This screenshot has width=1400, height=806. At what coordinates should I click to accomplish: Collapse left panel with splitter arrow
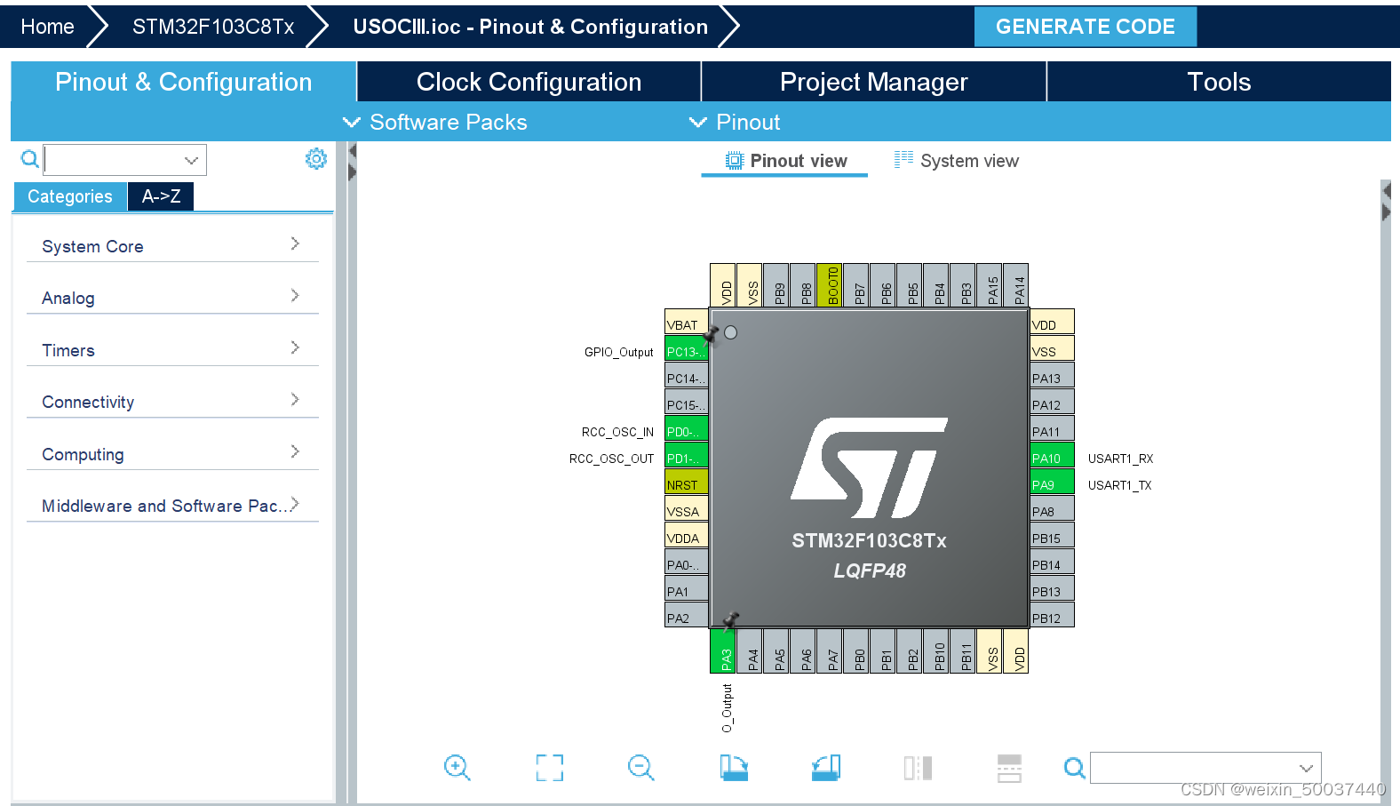click(x=352, y=152)
